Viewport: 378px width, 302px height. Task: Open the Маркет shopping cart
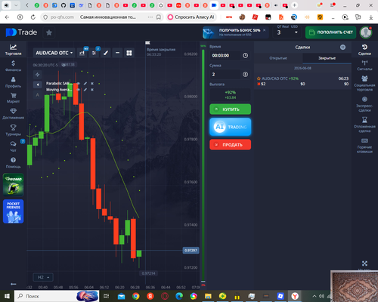[x=13, y=98]
